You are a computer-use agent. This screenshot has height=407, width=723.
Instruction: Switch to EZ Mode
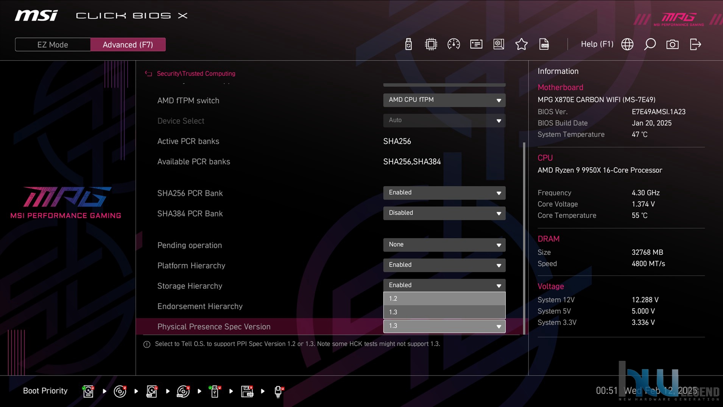[53, 45]
